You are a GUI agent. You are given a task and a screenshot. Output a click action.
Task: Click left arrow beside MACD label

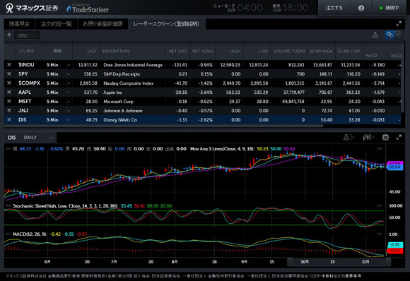(x=8, y=234)
